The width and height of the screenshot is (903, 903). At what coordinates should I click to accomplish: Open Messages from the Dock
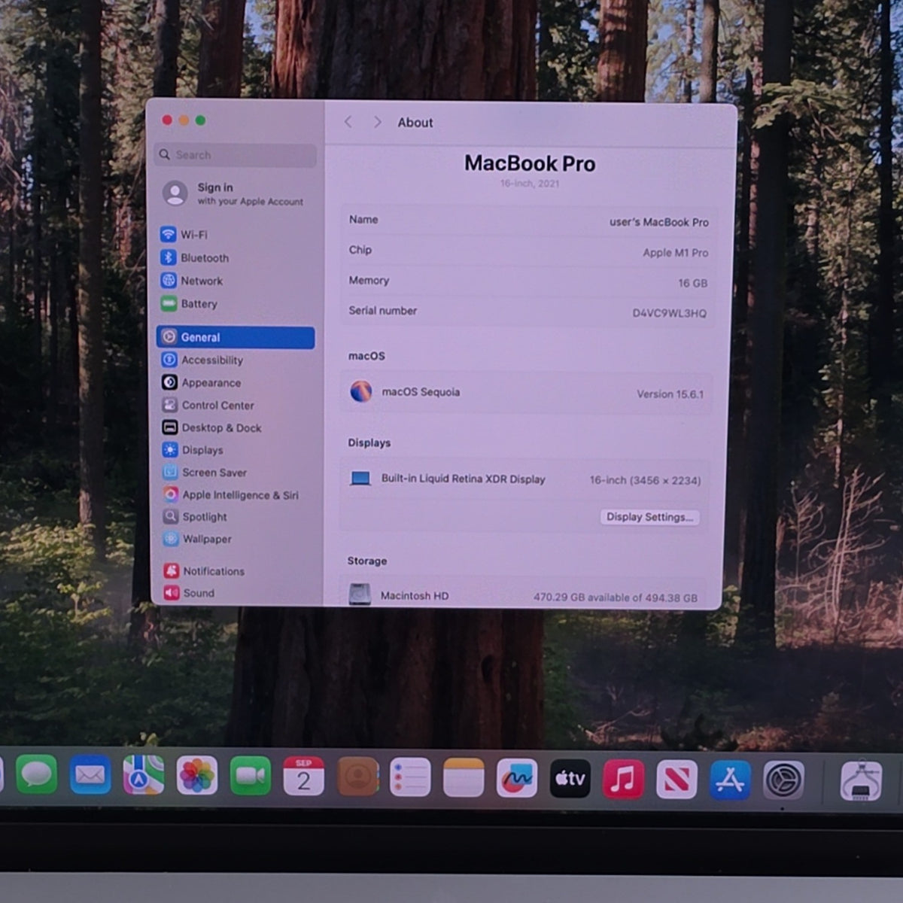36,774
